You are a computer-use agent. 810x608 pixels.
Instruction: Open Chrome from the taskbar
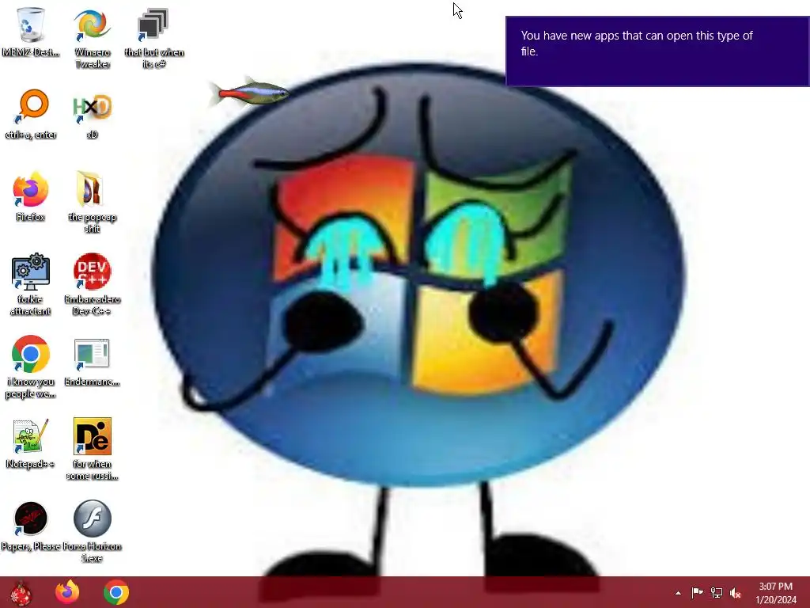[116, 592]
